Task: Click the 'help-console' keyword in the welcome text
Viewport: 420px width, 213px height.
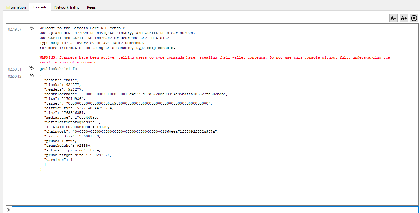Action: coord(160,48)
